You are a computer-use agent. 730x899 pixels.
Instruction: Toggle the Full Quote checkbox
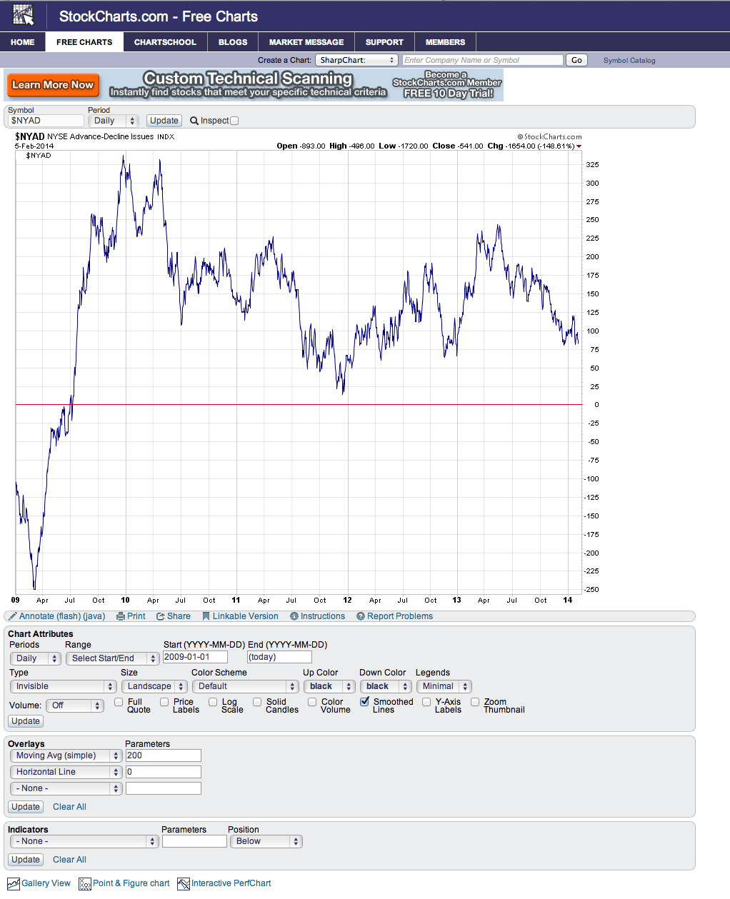pyautogui.click(x=119, y=702)
